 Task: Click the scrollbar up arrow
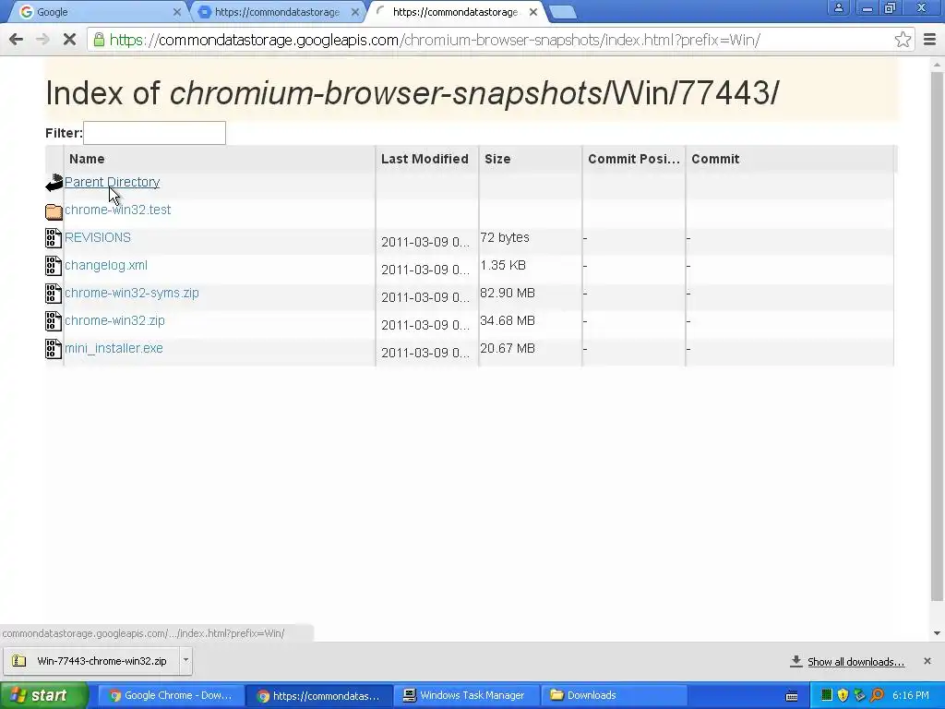click(937, 64)
